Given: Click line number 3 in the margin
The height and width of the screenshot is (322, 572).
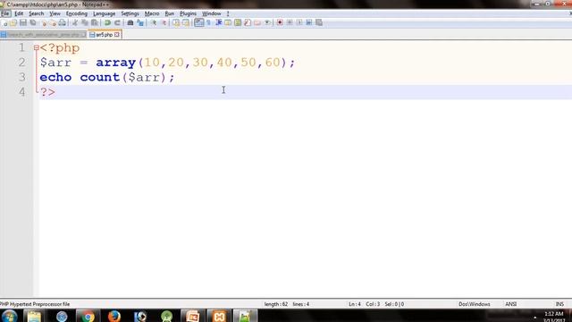Looking at the screenshot, I should pyautogui.click(x=22, y=77).
